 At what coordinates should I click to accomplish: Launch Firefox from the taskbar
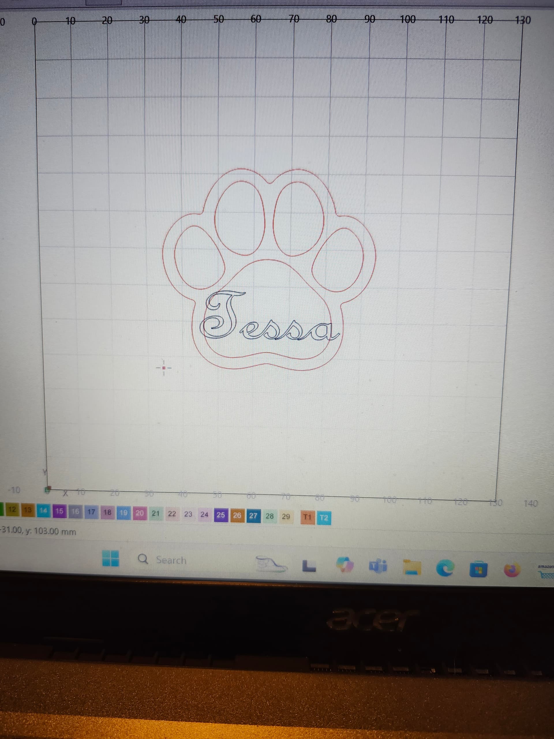(512, 570)
